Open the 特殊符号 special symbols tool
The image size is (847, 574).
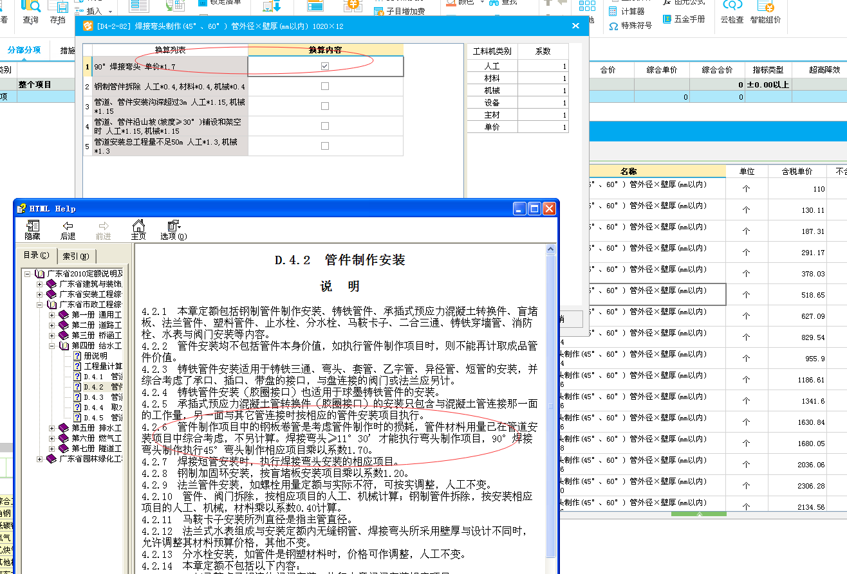click(630, 26)
